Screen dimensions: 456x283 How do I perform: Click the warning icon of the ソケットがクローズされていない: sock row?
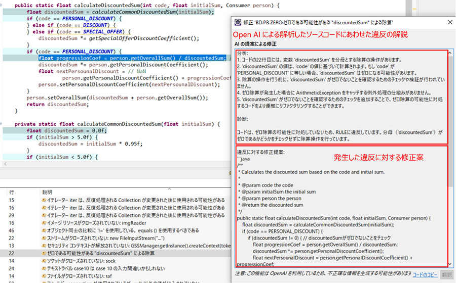(x=44, y=261)
